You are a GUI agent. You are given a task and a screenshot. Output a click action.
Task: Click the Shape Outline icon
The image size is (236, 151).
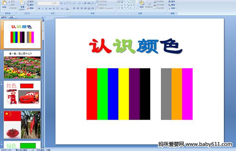pyautogui.click(x=155, y=5)
